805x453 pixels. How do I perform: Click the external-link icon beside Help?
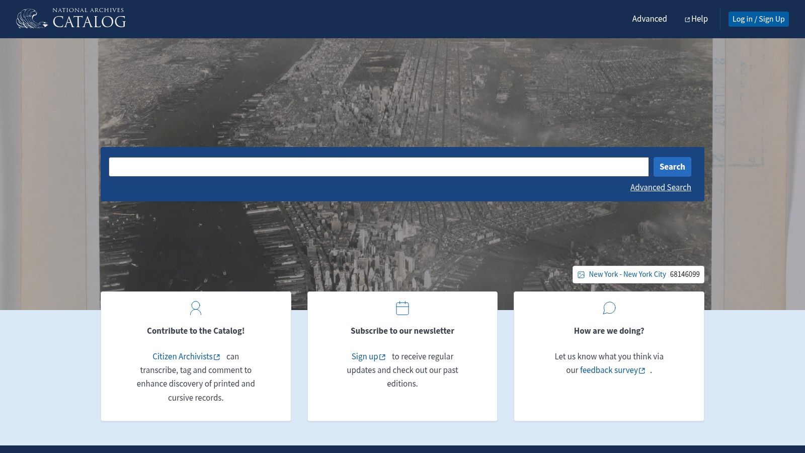pyautogui.click(x=687, y=20)
